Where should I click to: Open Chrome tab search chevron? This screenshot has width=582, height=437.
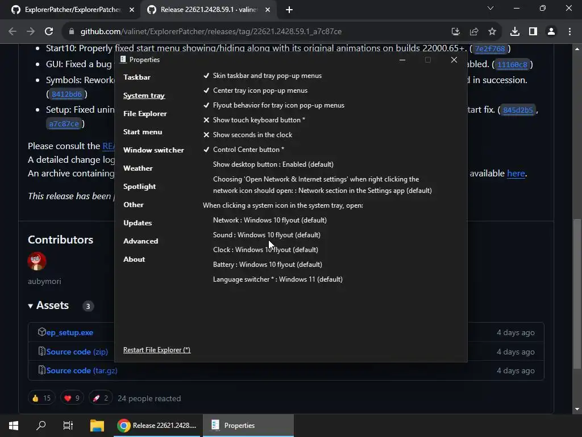click(x=490, y=8)
